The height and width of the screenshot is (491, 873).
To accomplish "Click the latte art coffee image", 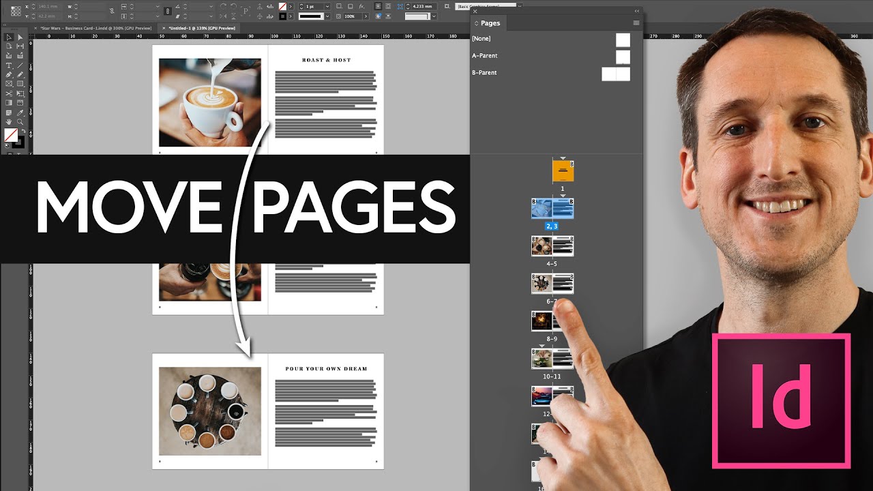I will [x=210, y=102].
